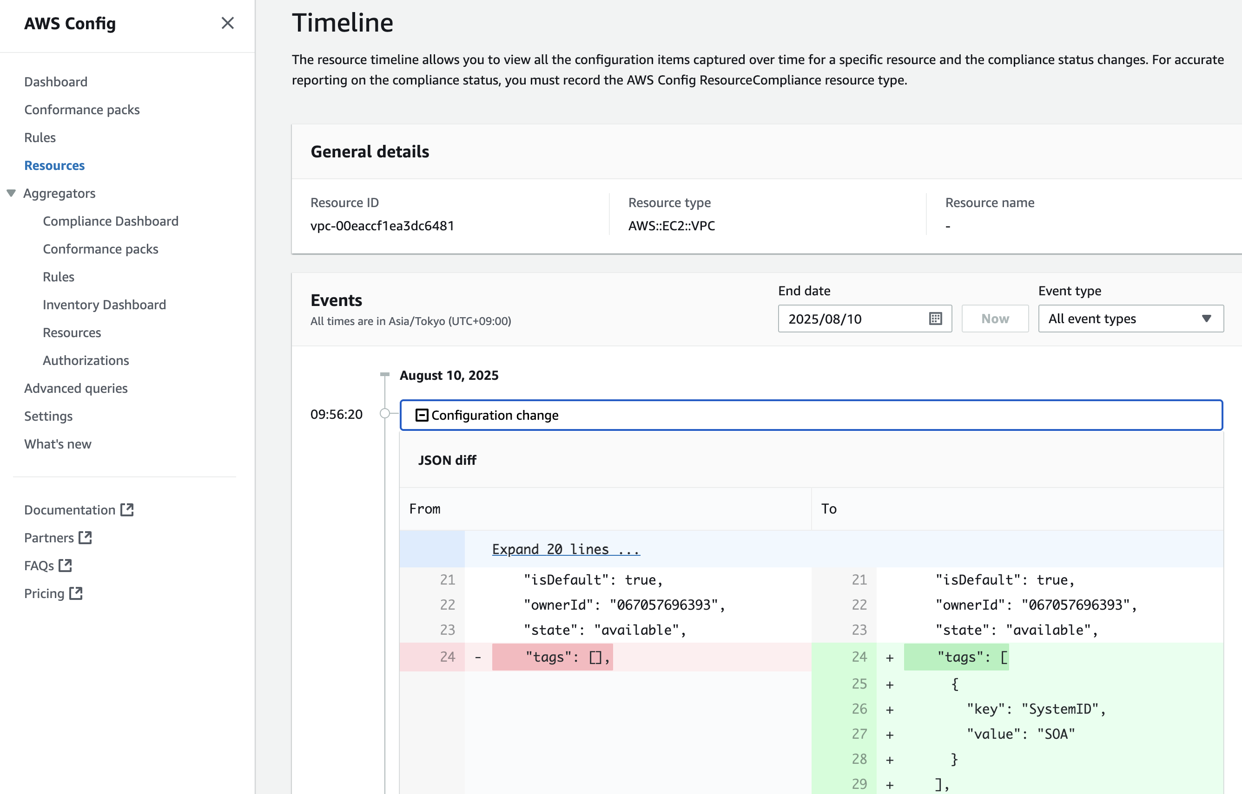Open Authorizations under Aggregators
Image resolution: width=1242 pixels, height=794 pixels.
click(x=86, y=360)
